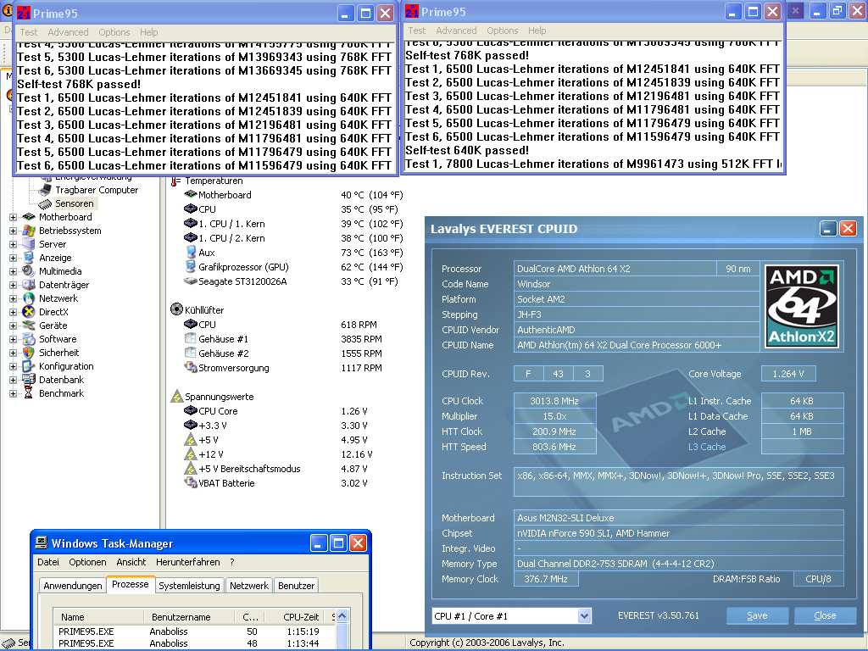The image size is (868, 651).
Task: Expand the Anzeige tree node
Action: pyautogui.click(x=14, y=258)
